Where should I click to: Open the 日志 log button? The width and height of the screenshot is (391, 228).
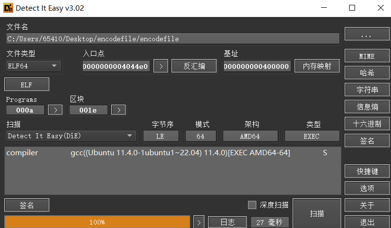(228, 222)
